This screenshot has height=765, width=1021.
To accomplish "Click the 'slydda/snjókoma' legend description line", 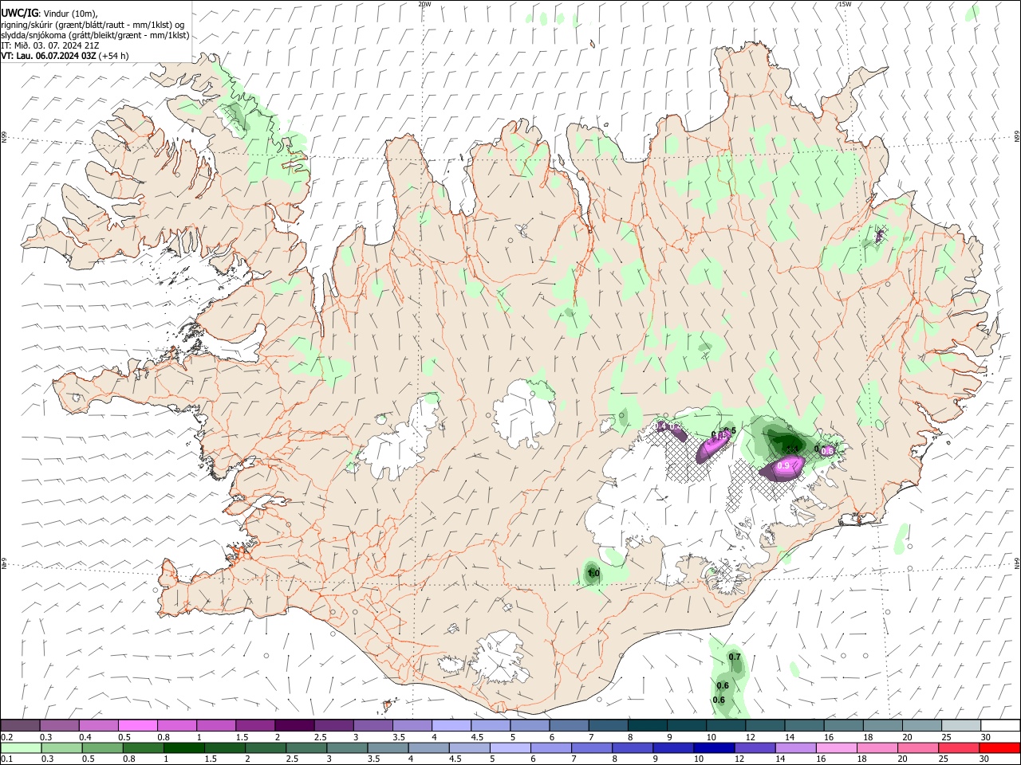I will pyautogui.click(x=95, y=35).
